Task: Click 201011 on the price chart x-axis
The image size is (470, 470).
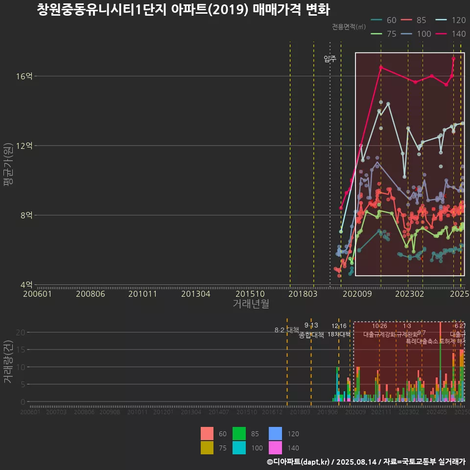Action: point(142,294)
